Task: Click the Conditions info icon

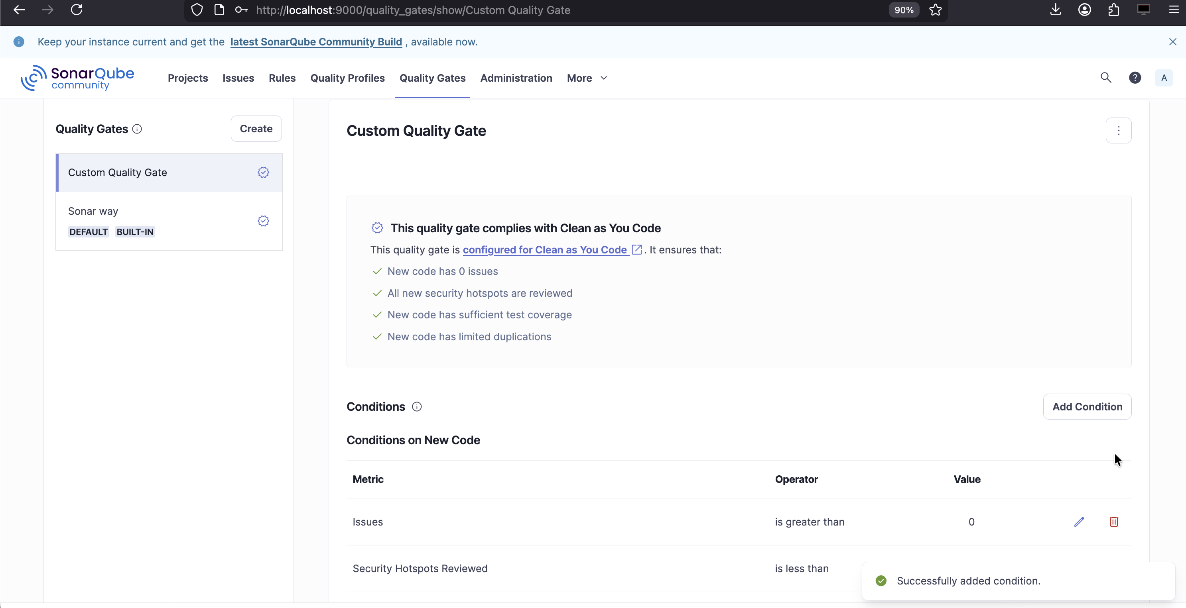Action: (417, 406)
